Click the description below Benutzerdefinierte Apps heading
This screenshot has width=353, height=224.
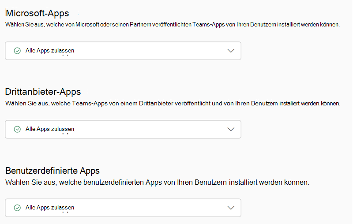click(157, 182)
